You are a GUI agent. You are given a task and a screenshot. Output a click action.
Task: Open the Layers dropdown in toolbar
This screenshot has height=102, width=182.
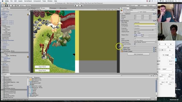[144, 6]
